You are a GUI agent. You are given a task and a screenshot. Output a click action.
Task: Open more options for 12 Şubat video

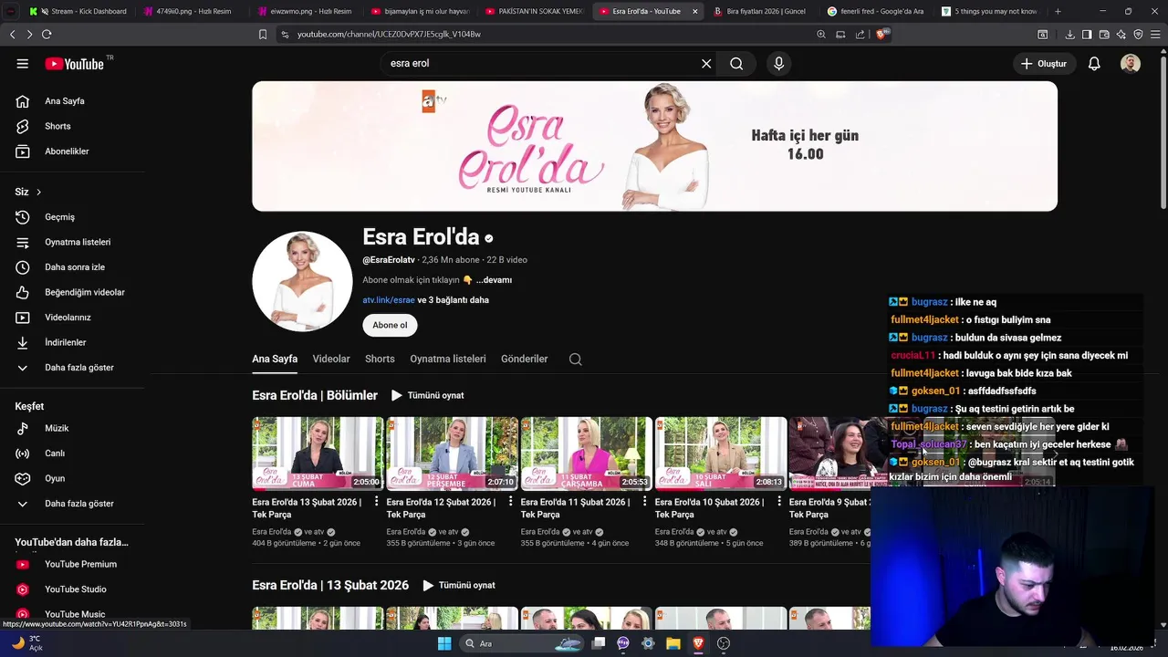(511, 502)
